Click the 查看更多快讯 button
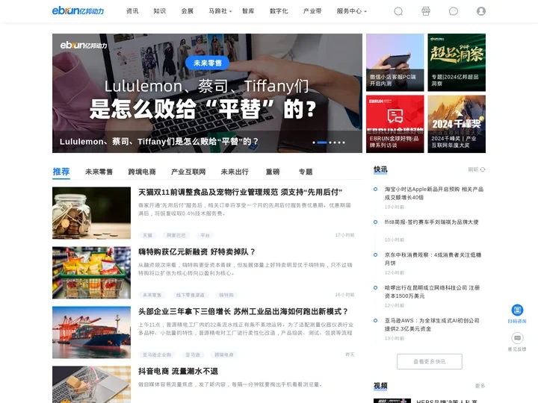538x403 pixels. click(429, 361)
